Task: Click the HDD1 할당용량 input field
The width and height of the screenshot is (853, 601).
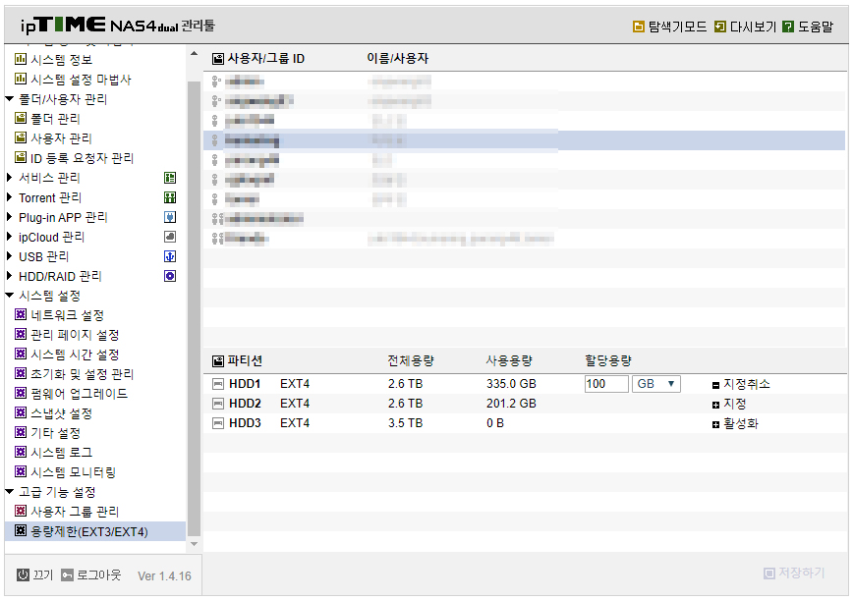Action: coord(606,384)
